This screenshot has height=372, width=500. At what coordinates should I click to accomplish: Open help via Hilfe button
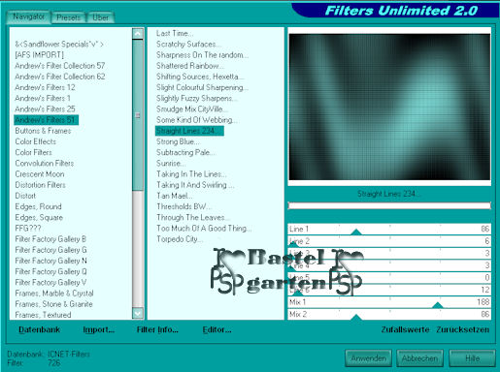472,358
